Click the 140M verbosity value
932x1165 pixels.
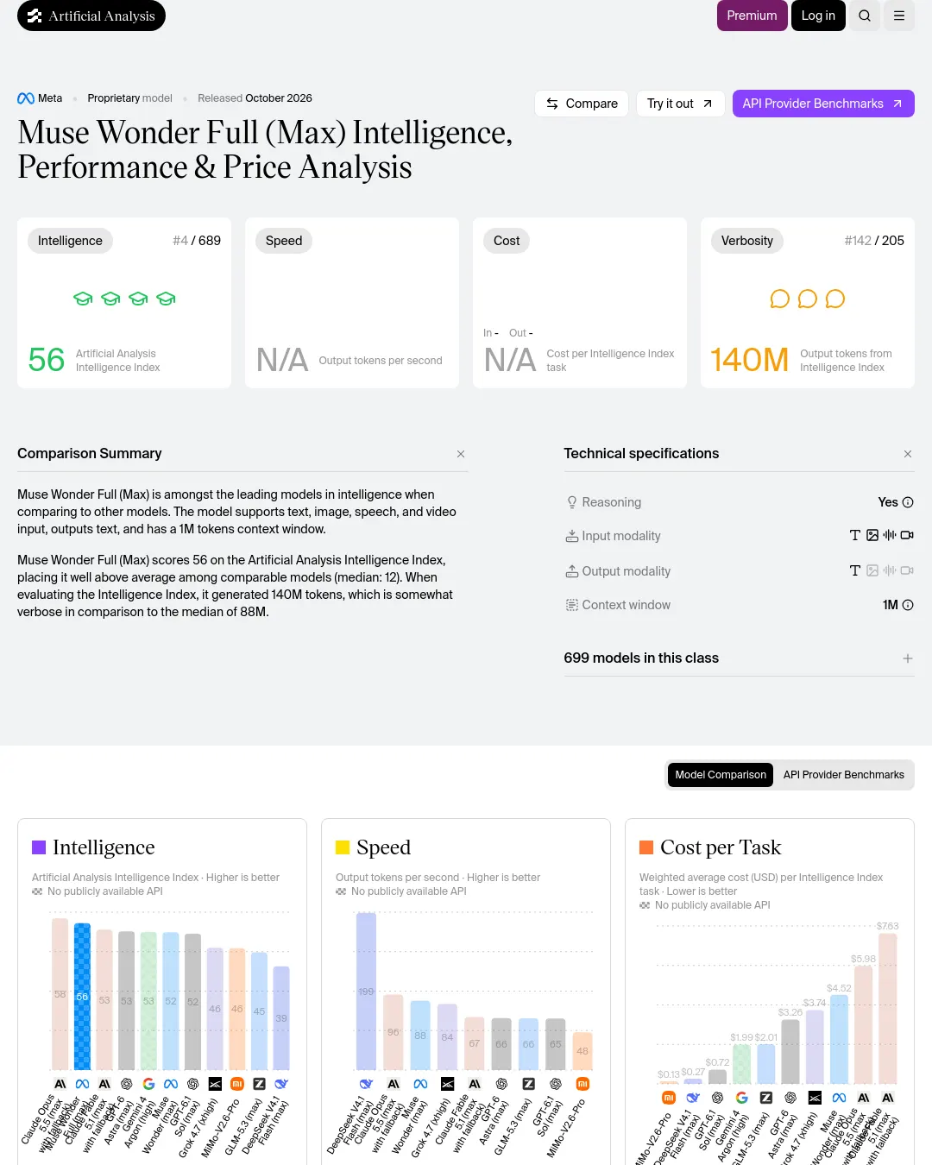pyautogui.click(x=750, y=360)
